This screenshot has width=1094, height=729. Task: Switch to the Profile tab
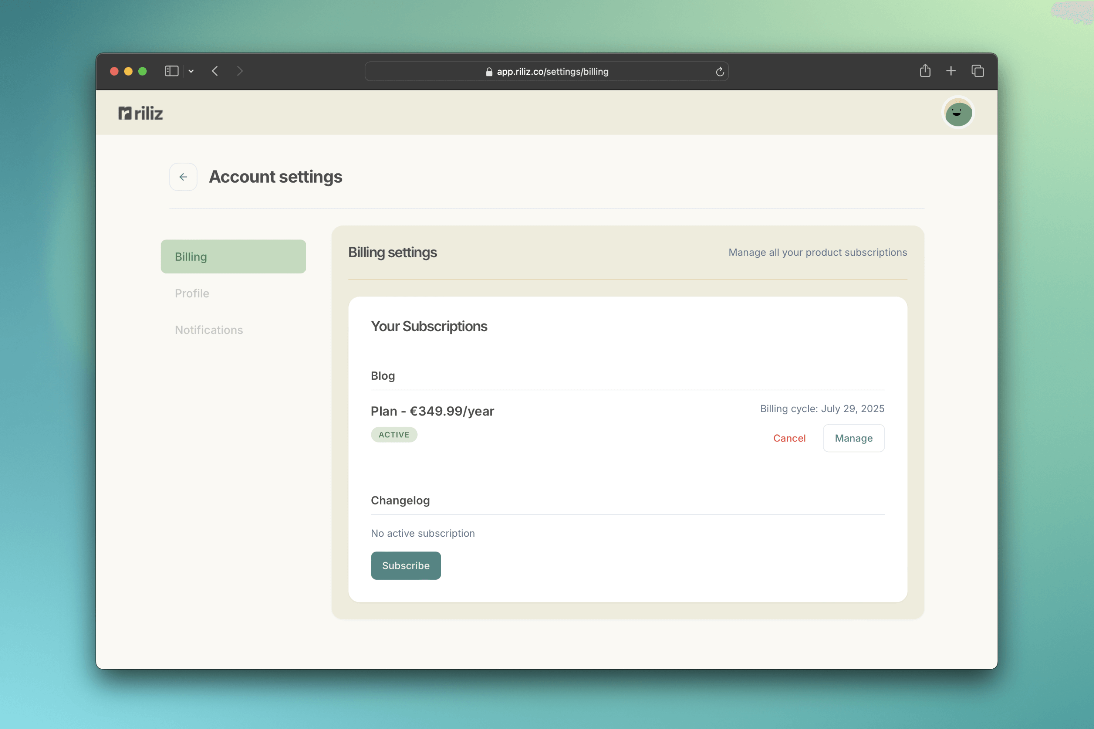coord(192,294)
